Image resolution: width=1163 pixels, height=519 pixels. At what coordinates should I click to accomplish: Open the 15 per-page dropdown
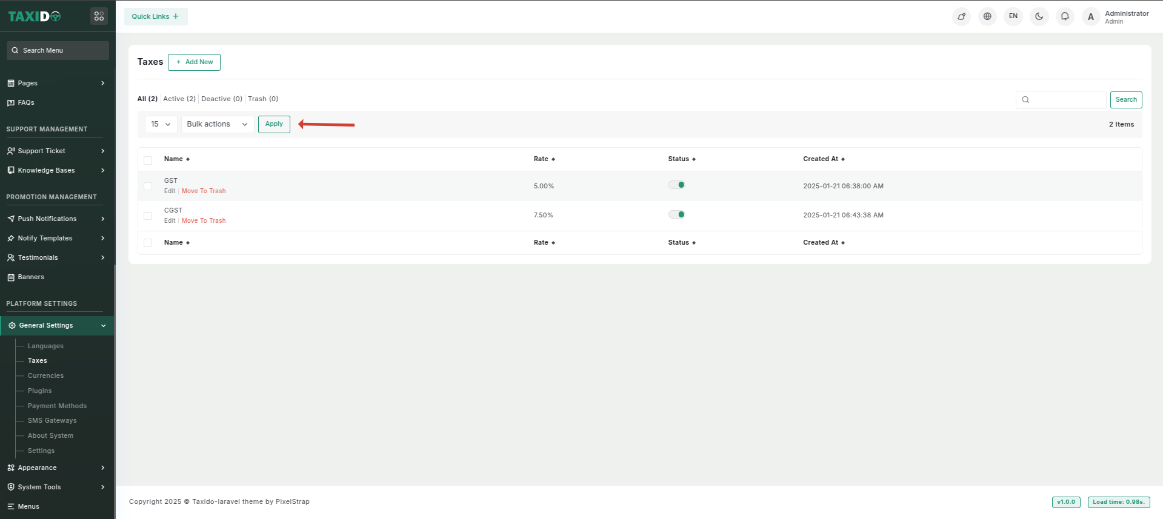click(x=161, y=124)
